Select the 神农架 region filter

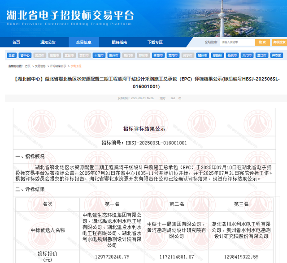tap(277, 55)
